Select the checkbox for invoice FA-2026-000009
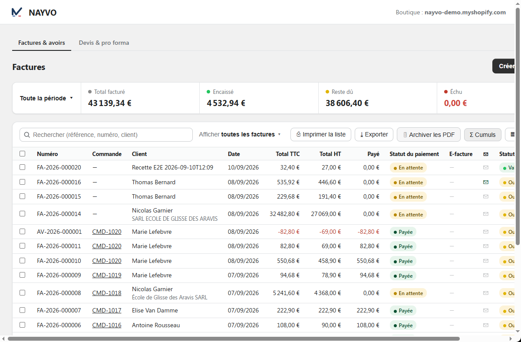The height and width of the screenshot is (342, 521). pyautogui.click(x=23, y=275)
